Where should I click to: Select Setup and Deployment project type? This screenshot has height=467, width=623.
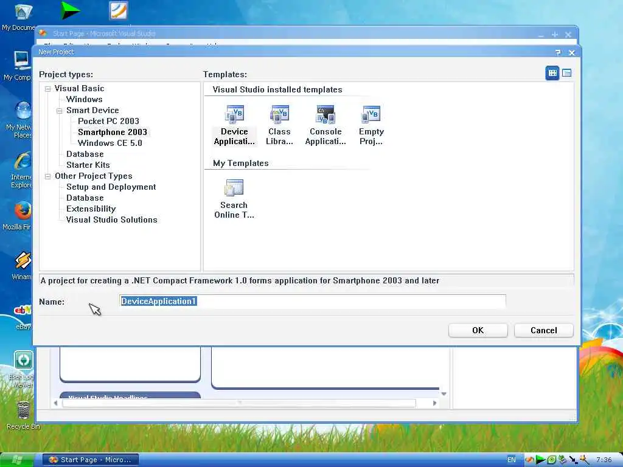click(x=111, y=187)
